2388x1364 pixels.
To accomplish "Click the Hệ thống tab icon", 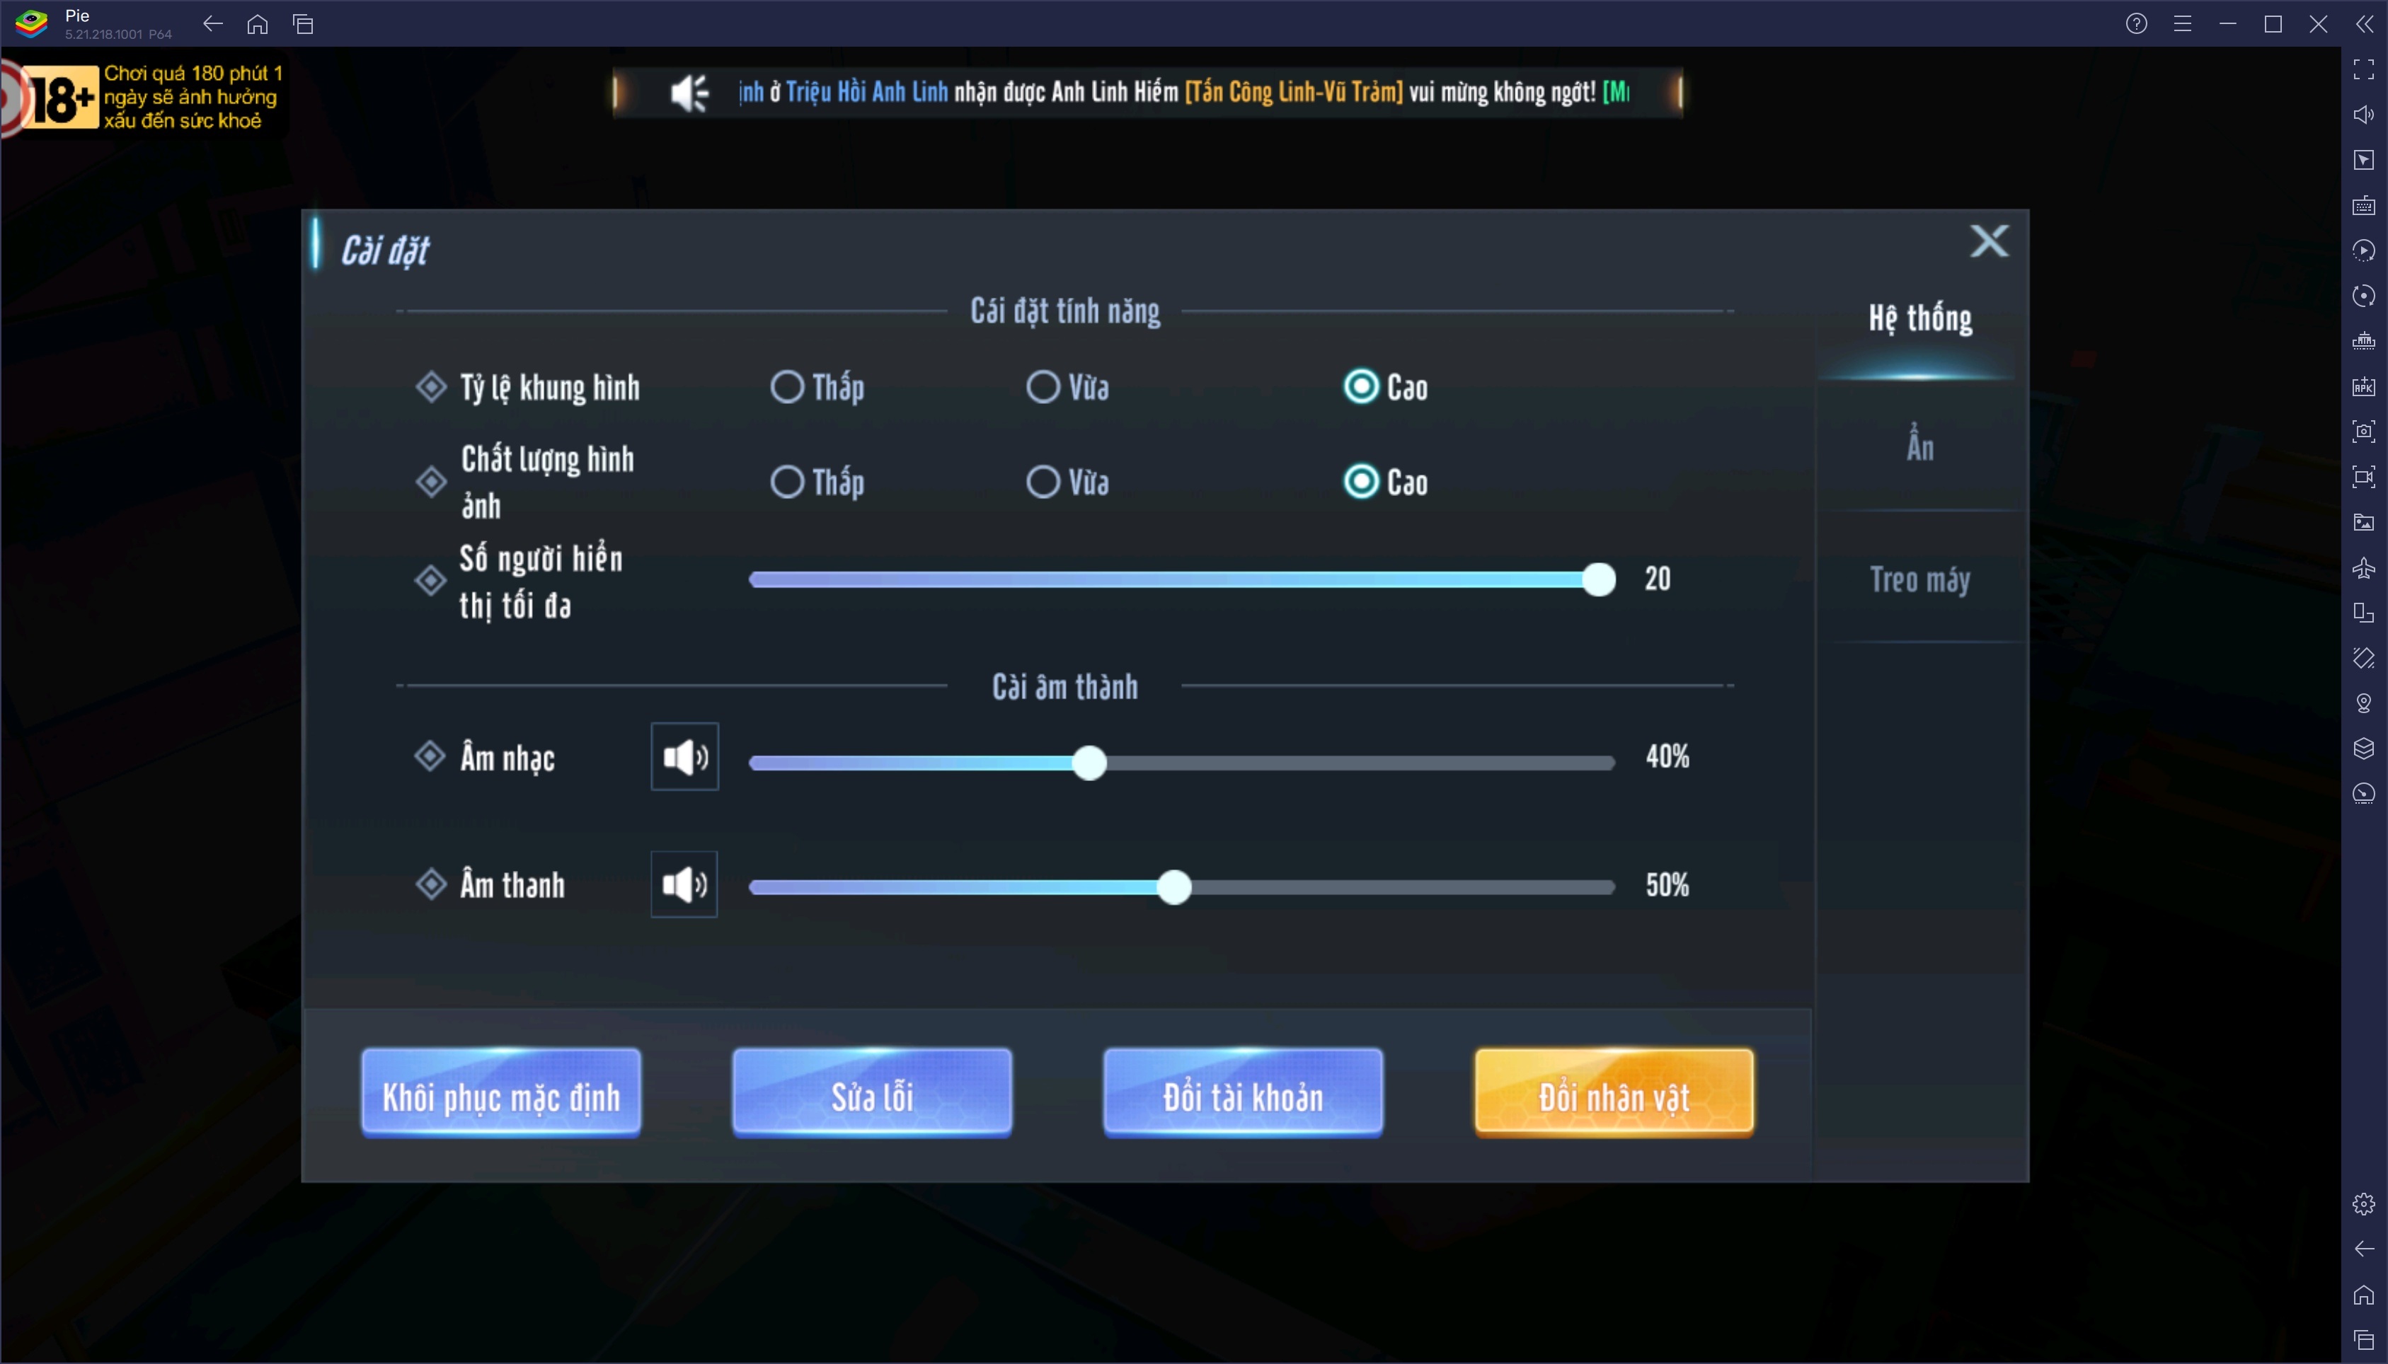I will coord(1921,316).
